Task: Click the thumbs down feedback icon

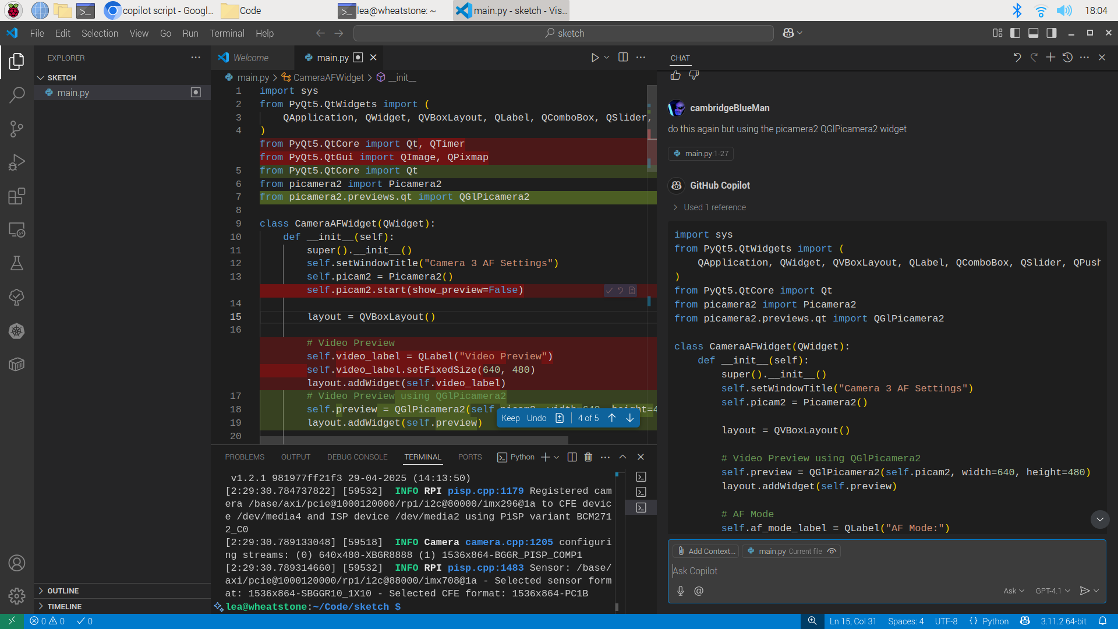Action: point(694,75)
